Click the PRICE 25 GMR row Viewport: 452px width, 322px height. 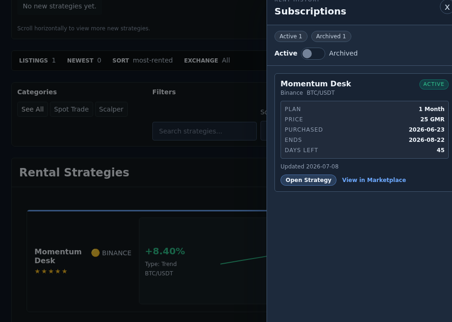(x=364, y=119)
